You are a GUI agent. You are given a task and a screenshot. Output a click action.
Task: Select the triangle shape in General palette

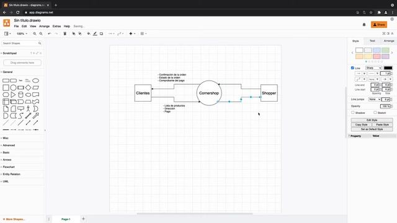point(13,95)
